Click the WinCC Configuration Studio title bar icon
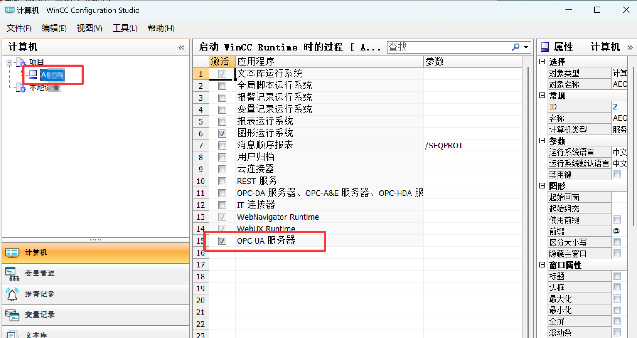 point(9,10)
